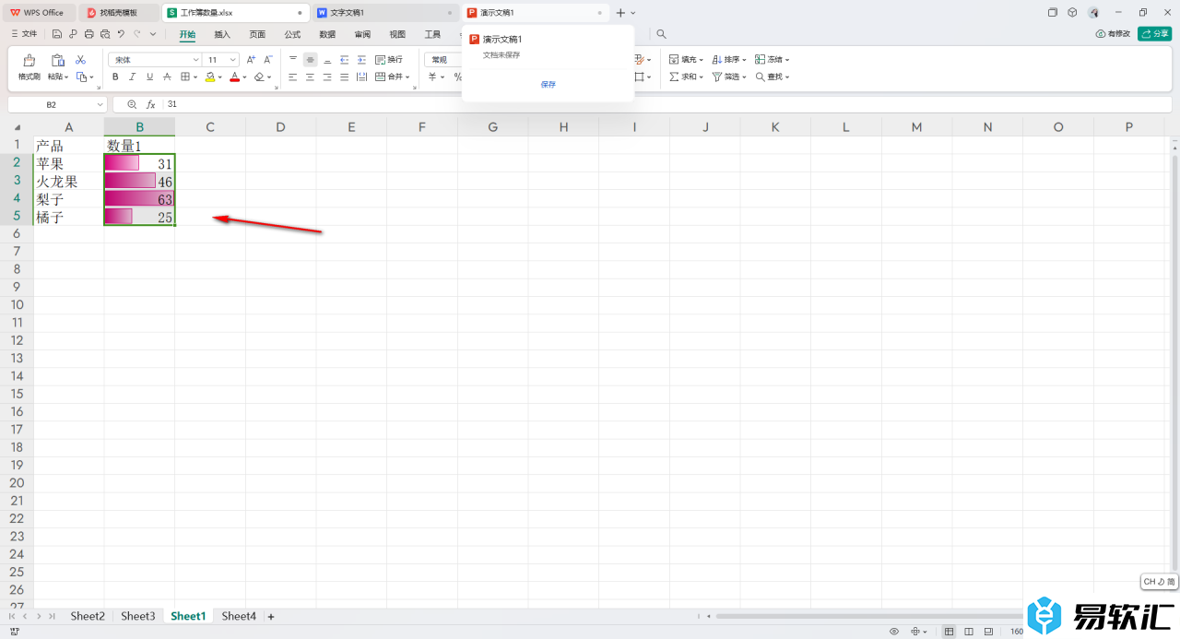Click the cut scissors icon
The image size is (1180, 639).
[80, 59]
